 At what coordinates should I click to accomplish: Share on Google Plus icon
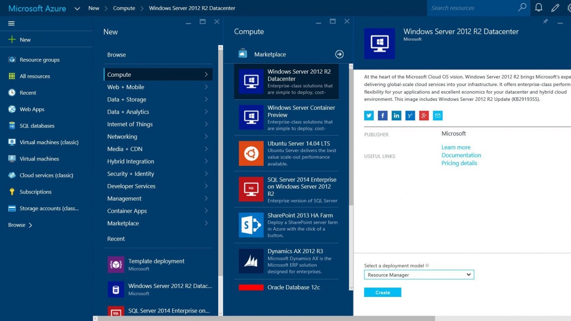pyautogui.click(x=424, y=115)
